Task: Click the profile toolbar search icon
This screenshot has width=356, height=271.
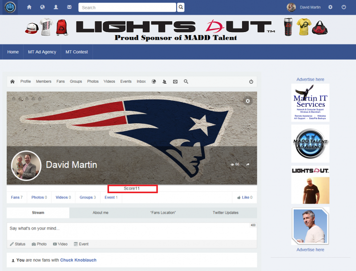Action: pyautogui.click(x=186, y=81)
